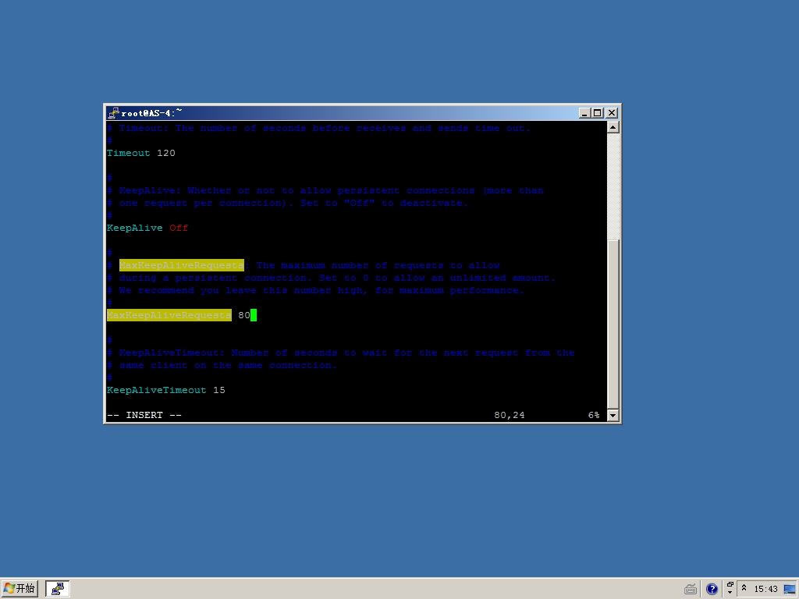
Task: Click the root@AS-4:~ title bar text
Action: point(151,113)
